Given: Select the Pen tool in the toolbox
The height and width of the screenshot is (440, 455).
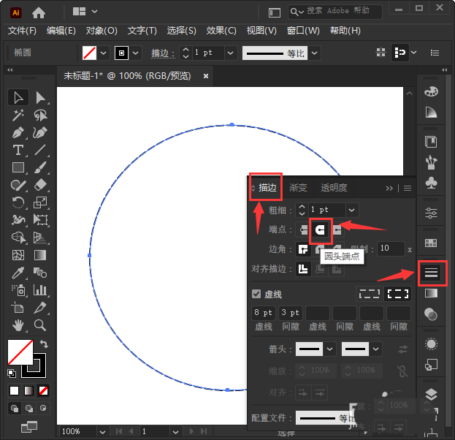Looking at the screenshot, I should coord(19,133).
